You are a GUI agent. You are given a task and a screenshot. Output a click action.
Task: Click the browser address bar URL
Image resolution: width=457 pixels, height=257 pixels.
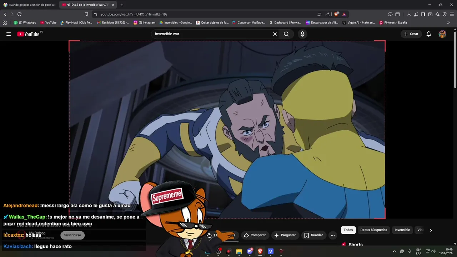(x=134, y=14)
